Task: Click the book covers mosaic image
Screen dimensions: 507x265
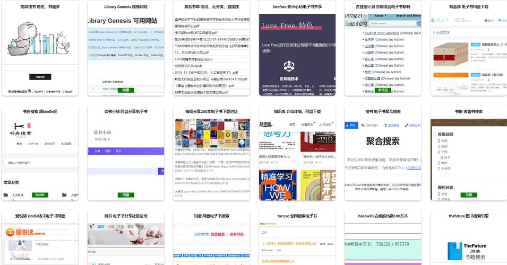Action: (212, 133)
